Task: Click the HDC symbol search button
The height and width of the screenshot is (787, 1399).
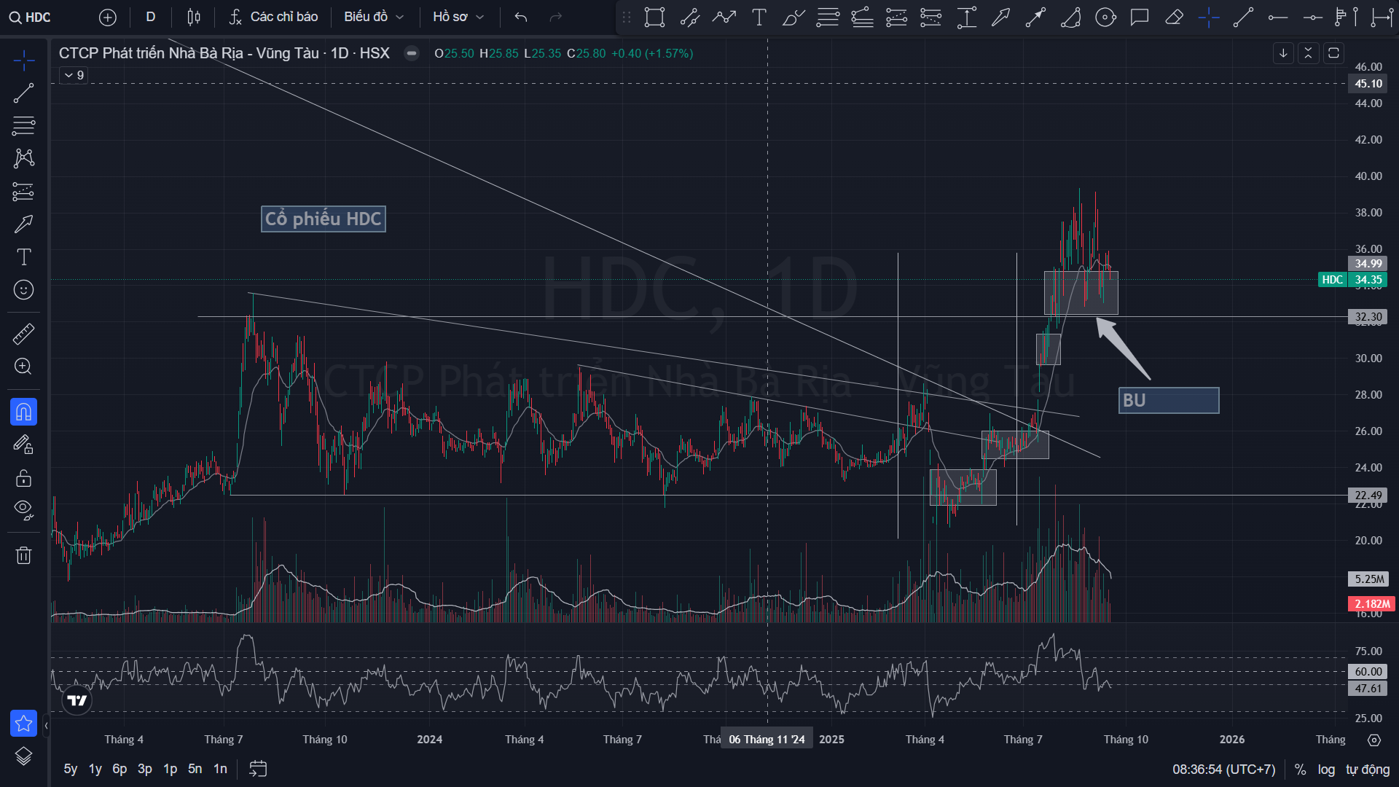Action: 31,17
